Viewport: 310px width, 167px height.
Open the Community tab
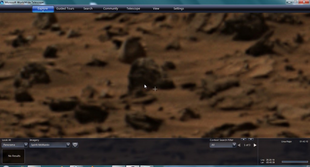(x=110, y=8)
